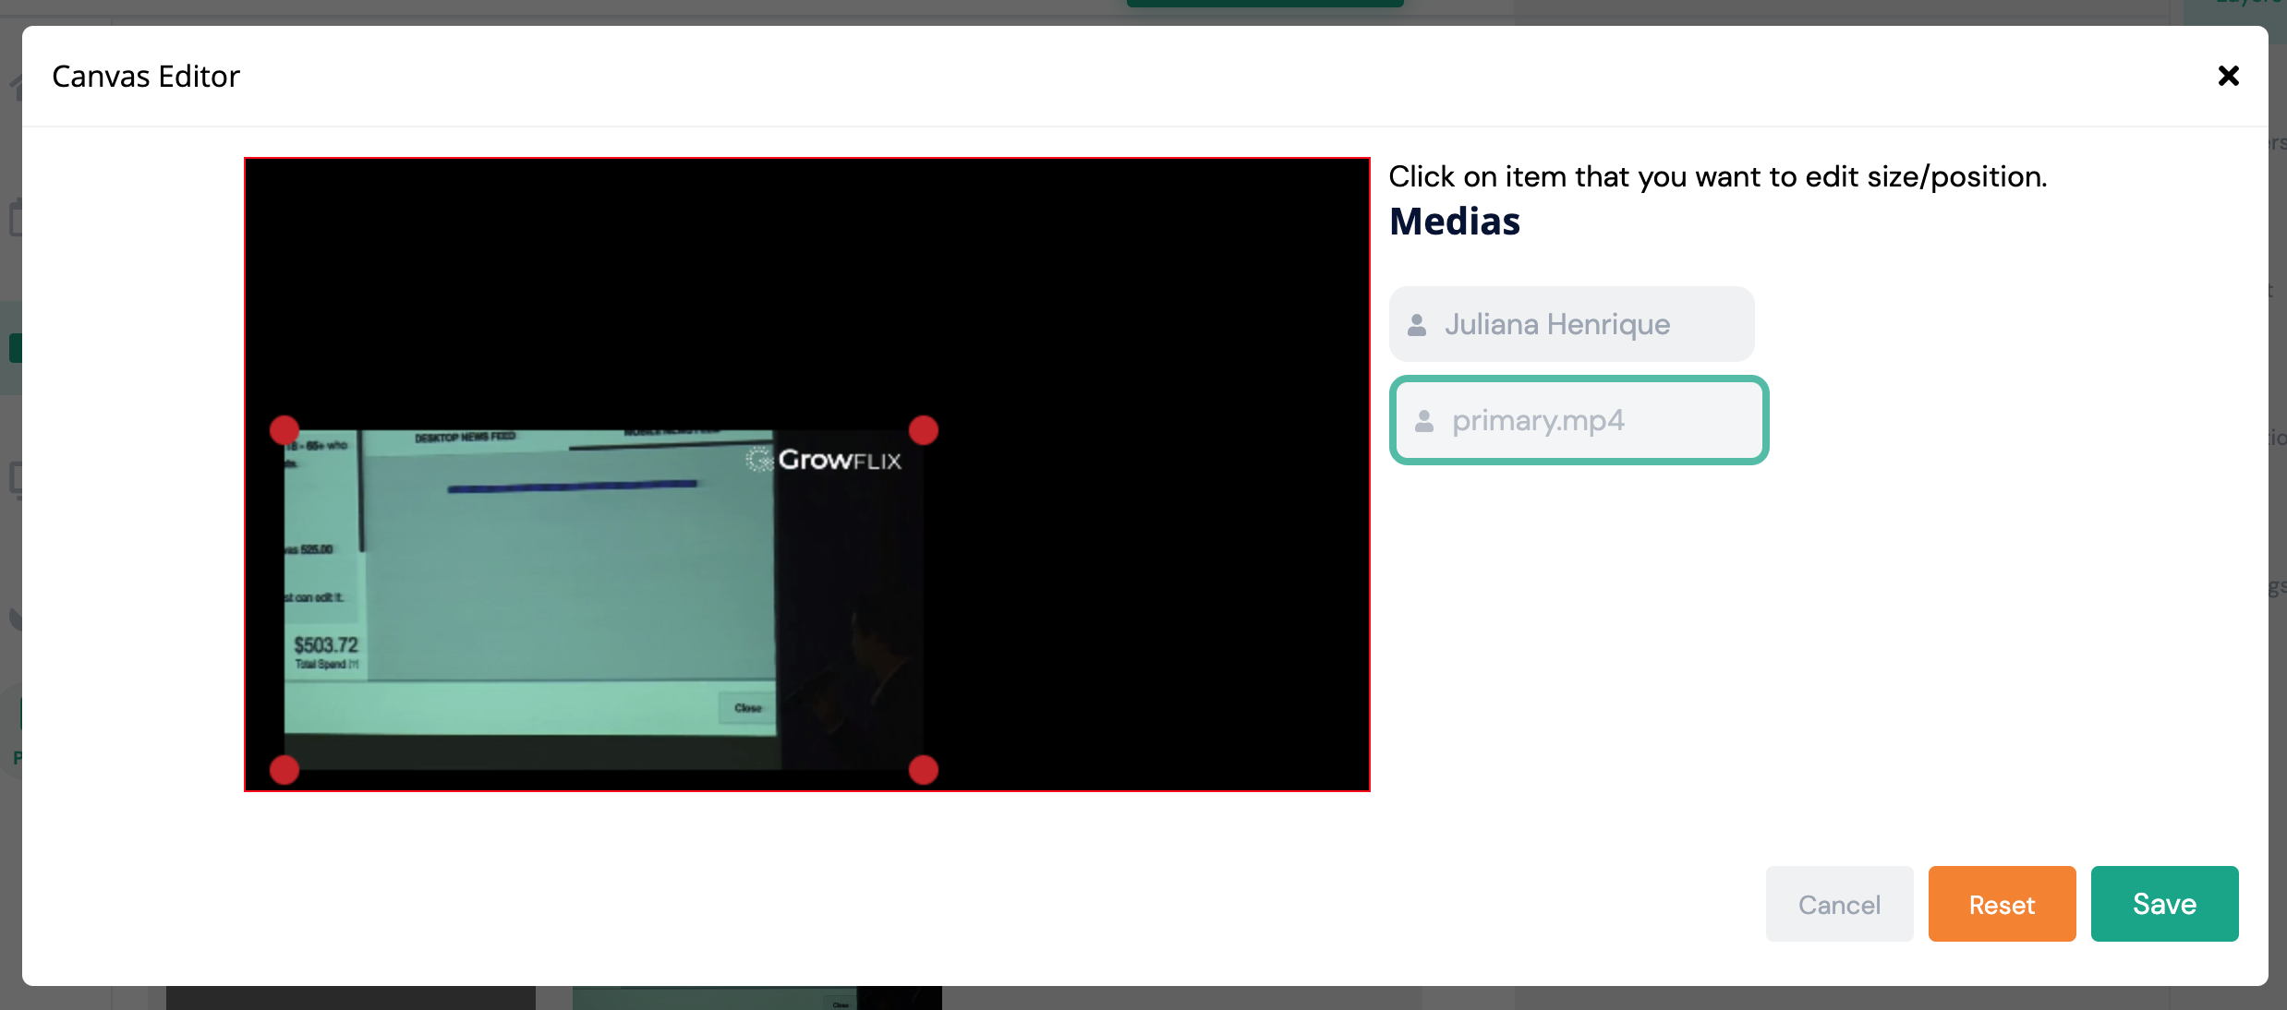Grab the top-left red resize handle
Image resolution: width=2287 pixels, height=1010 pixels.
point(284,429)
